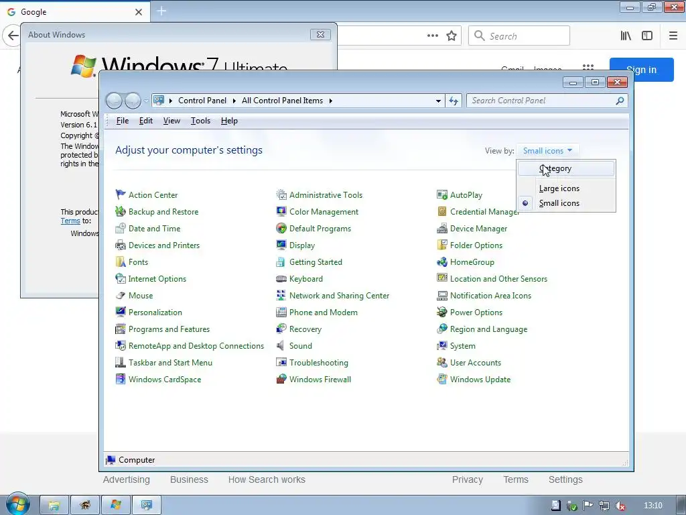Click the HomeGroup icon
The image size is (686, 515).
coord(442,262)
